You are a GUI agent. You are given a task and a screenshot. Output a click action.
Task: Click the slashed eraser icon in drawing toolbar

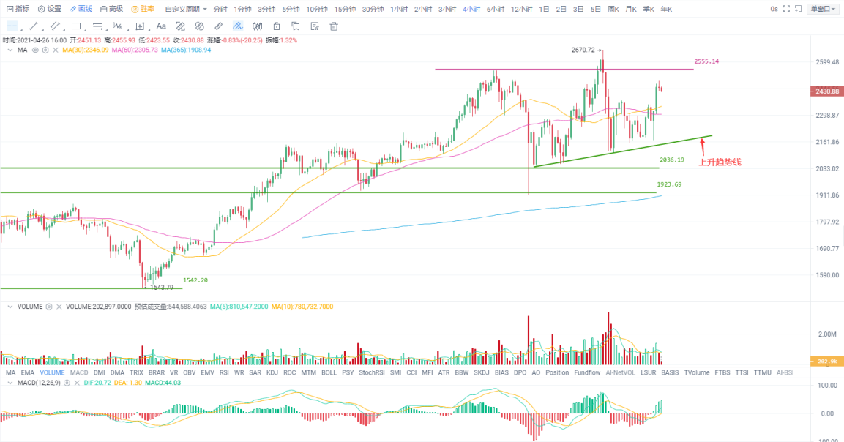click(180, 26)
